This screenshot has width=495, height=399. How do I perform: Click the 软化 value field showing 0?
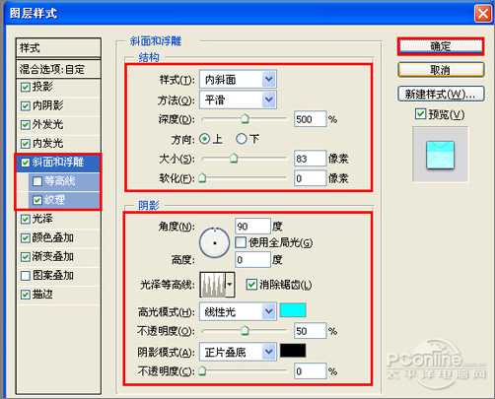pyautogui.click(x=310, y=178)
